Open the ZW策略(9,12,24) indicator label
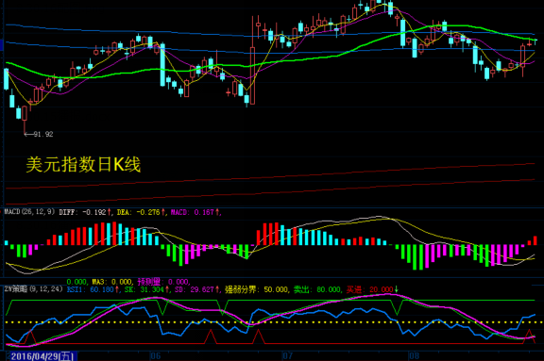This screenshot has width=544, height=361. coord(34,289)
